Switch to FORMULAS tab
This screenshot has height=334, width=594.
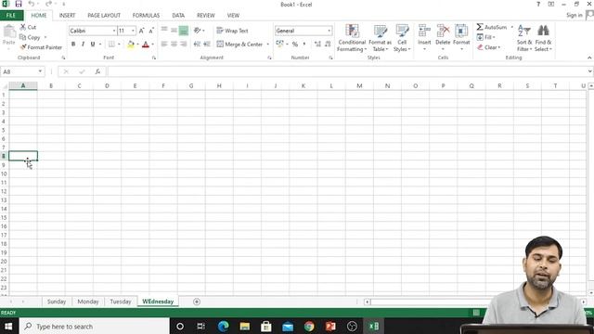tap(146, 15)
